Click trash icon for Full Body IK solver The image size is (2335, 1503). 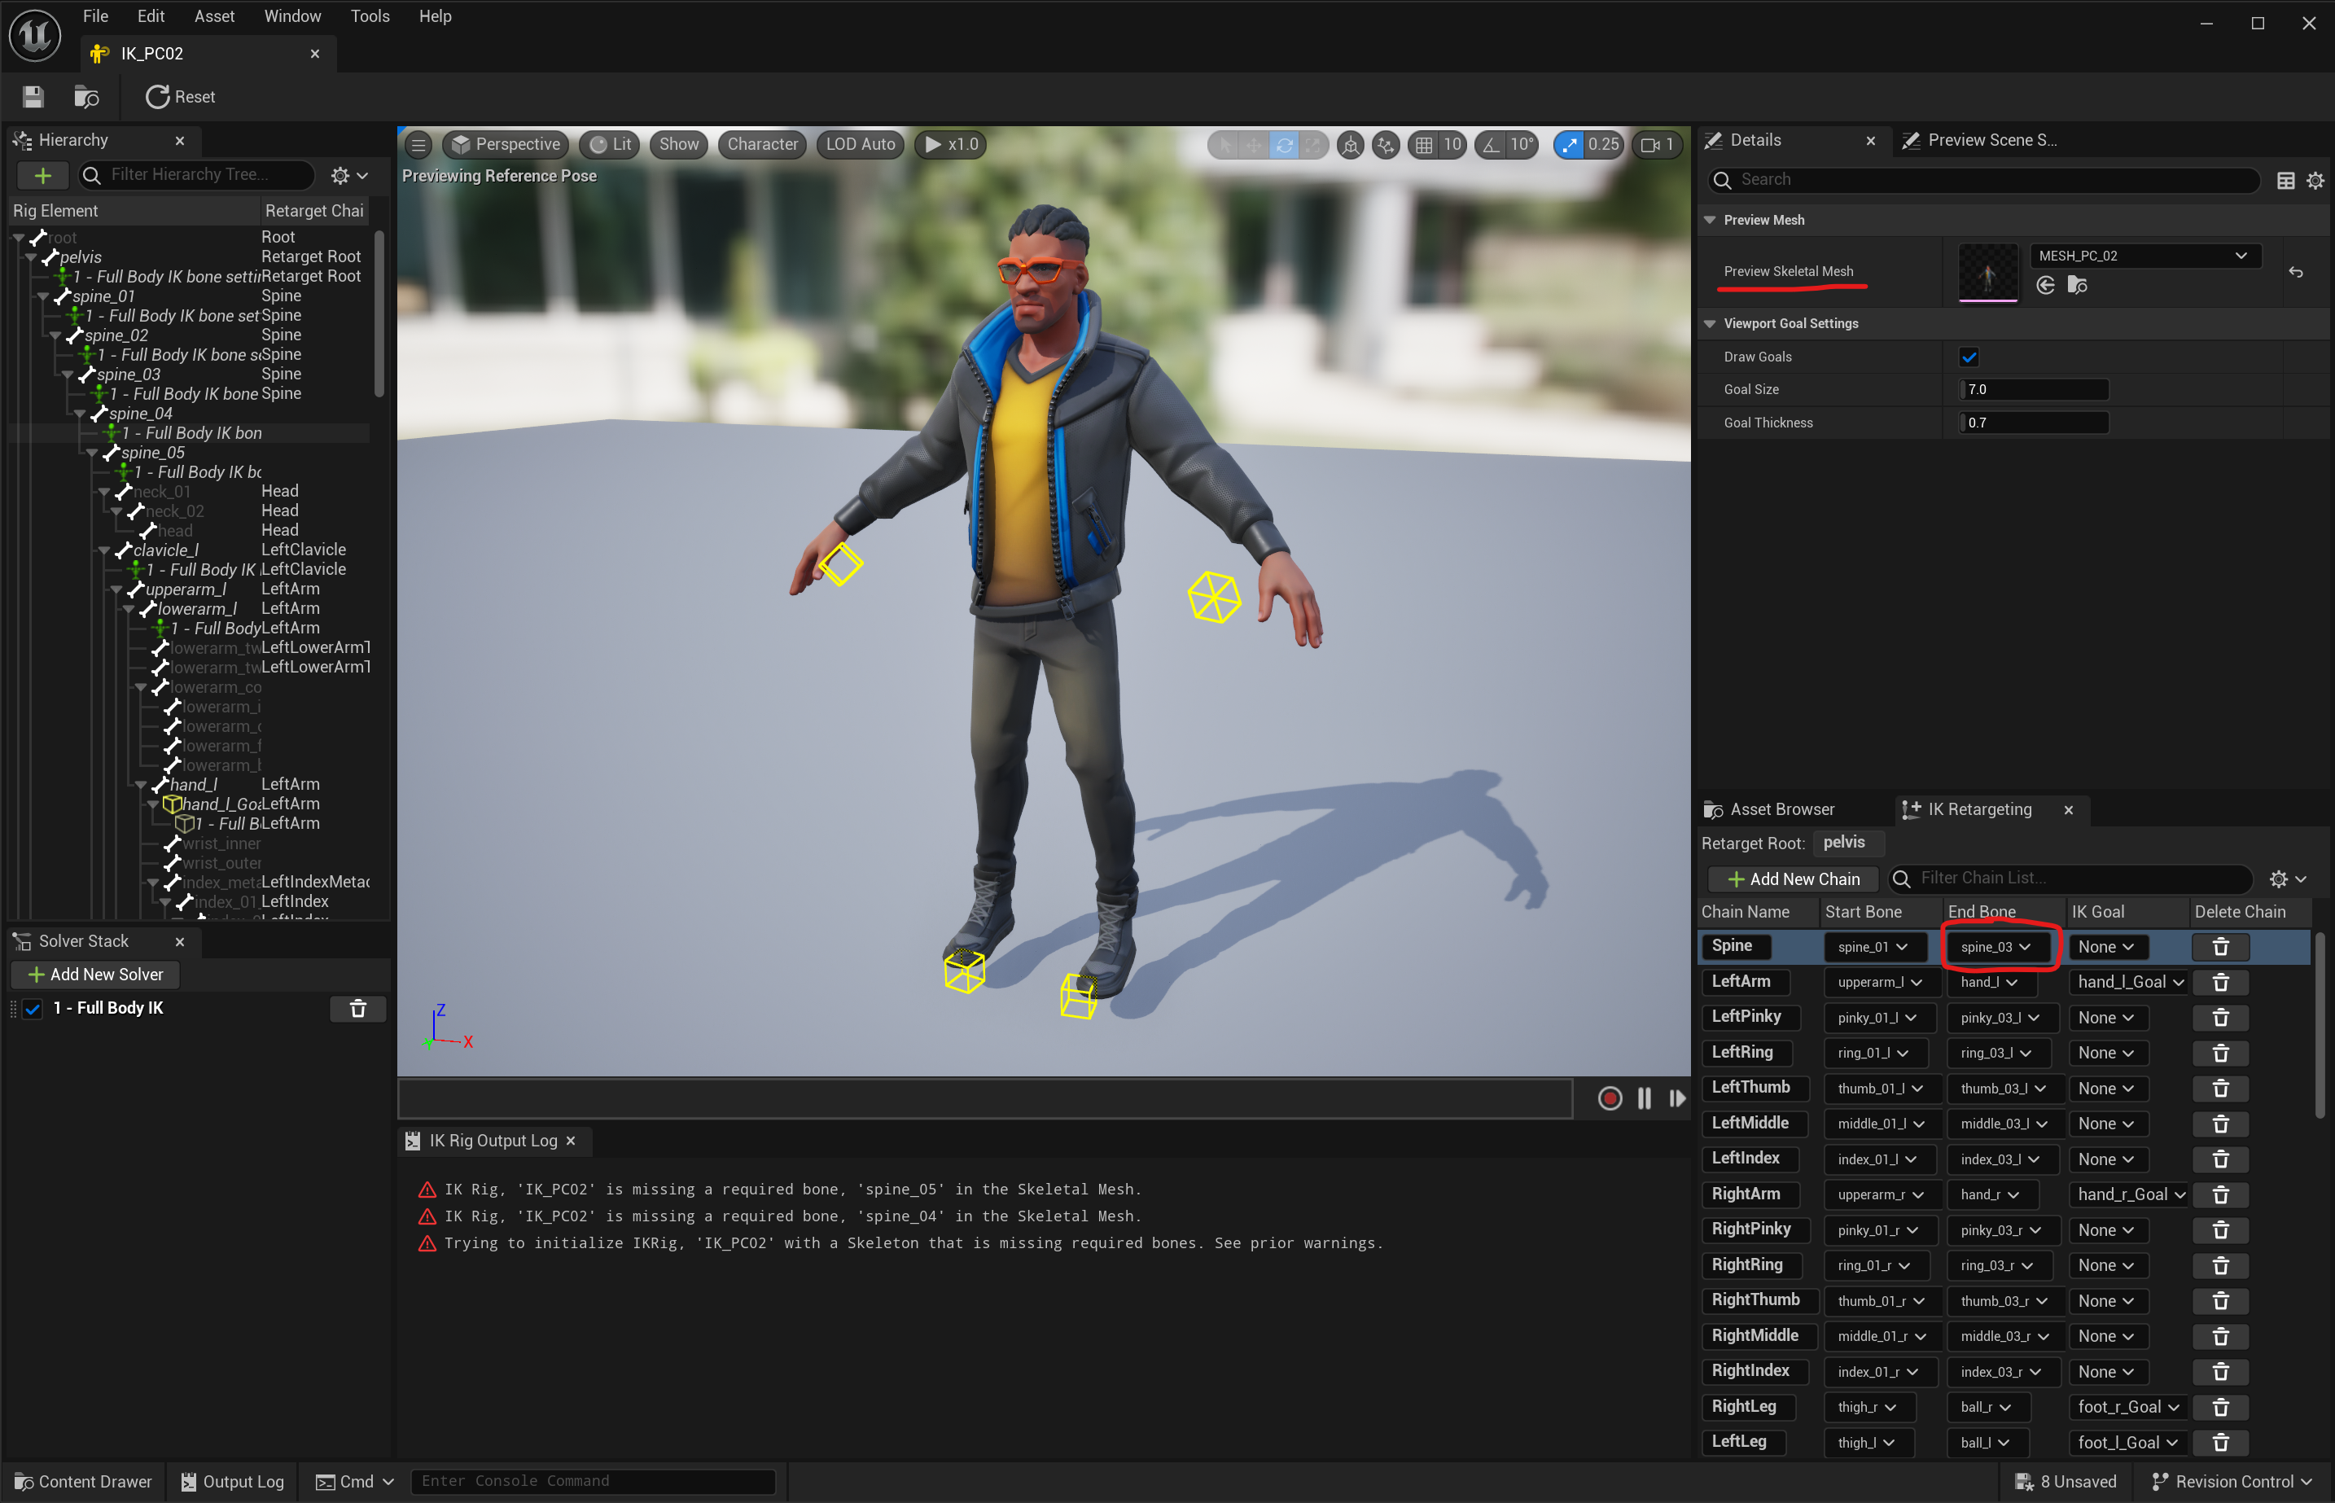(x=357, y=1008)
